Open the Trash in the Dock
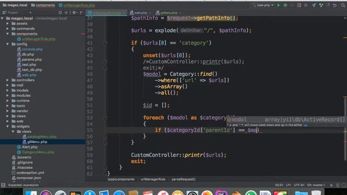 coord(316,193)
